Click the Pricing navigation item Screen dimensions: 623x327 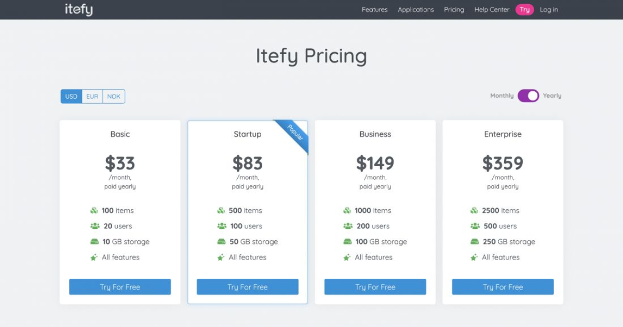[454, 9]
